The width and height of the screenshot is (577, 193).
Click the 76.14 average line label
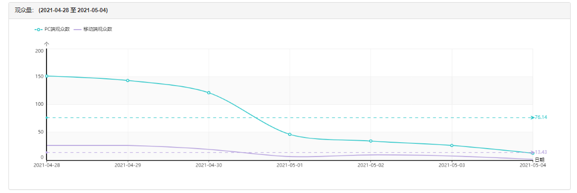pyautogui.click(x=541, y=117)
